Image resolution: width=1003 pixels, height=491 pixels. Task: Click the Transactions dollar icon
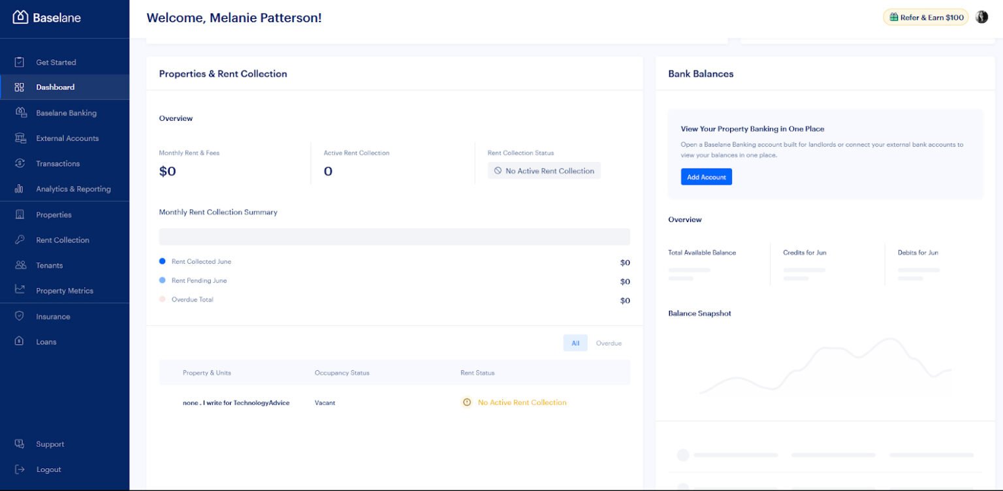(x=20, y=163)
